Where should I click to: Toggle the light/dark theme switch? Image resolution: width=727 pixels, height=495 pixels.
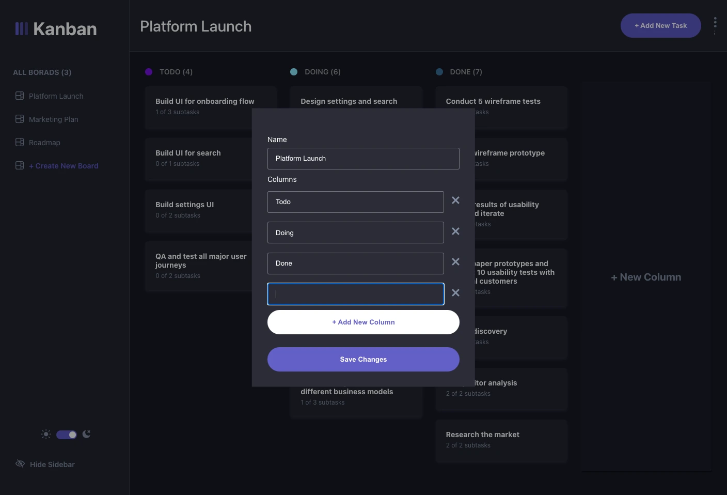(67, 435)
